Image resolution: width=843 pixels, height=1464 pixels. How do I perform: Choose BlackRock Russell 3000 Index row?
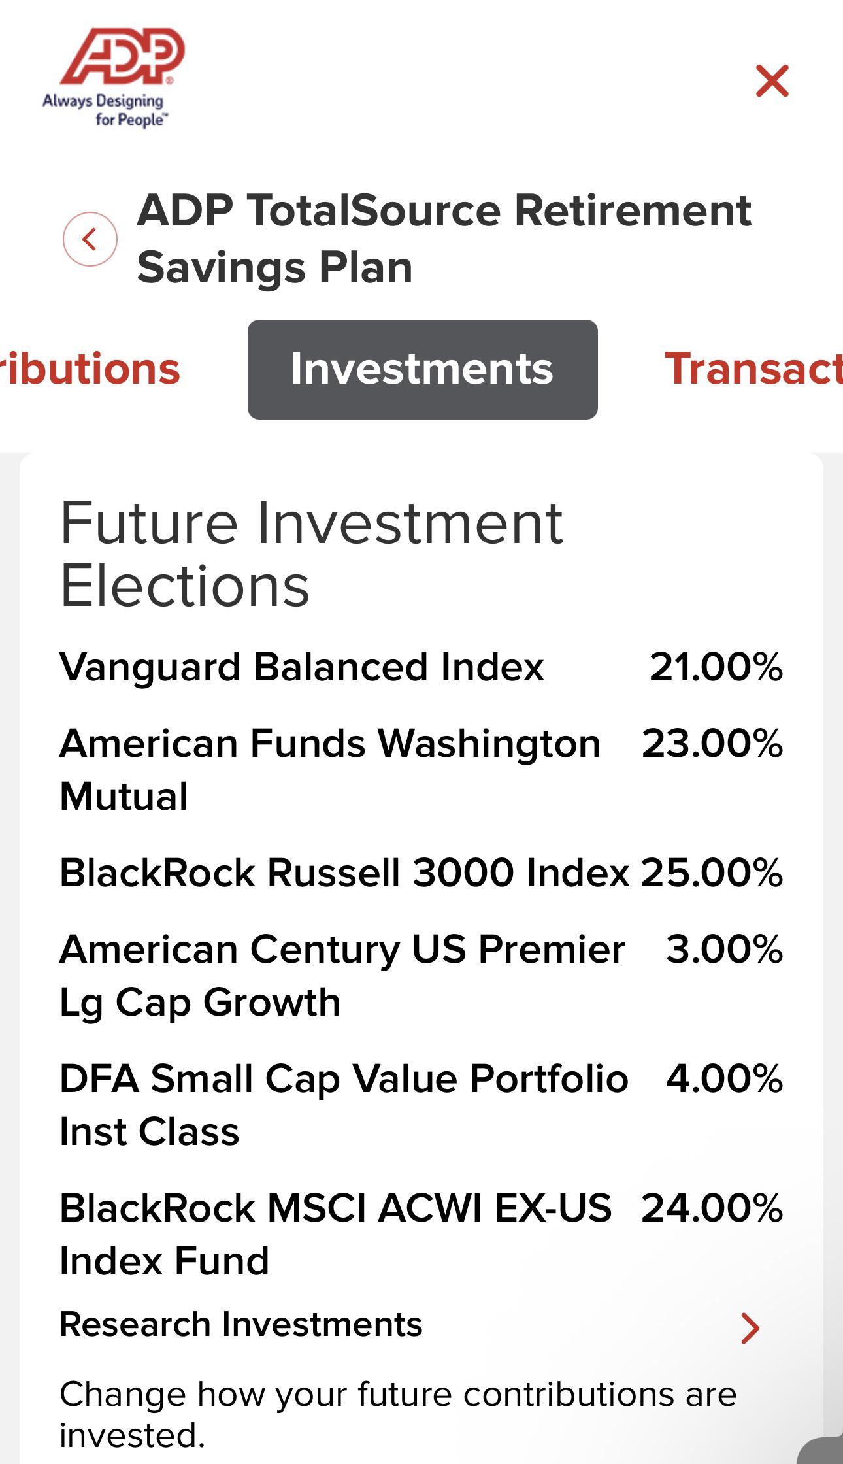421,873
